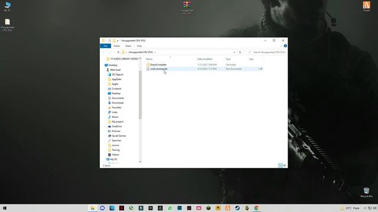Screen dimensions: 378x212
Task: Click the 'File folder' type cell
Action: pyautogui.click(x=231, y=65)
